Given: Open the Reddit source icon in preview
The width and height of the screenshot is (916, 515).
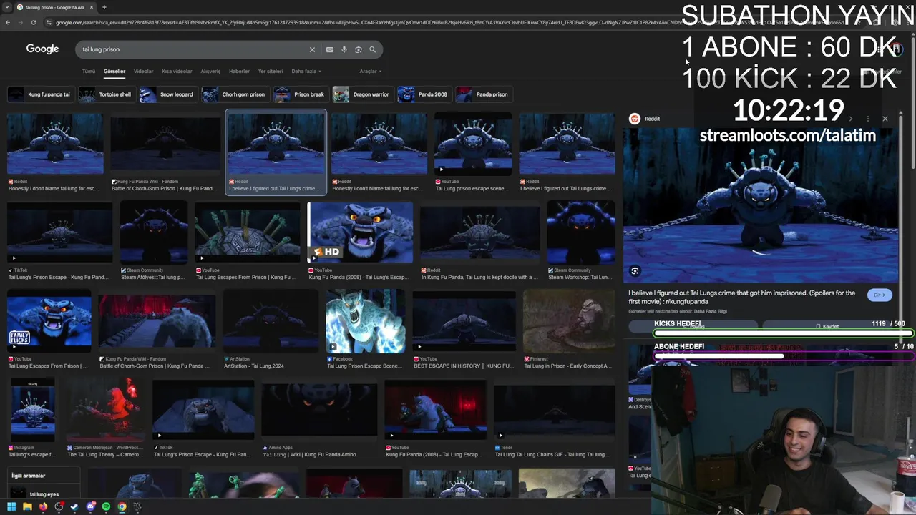Looking at the screenshot, I should 635,119.
